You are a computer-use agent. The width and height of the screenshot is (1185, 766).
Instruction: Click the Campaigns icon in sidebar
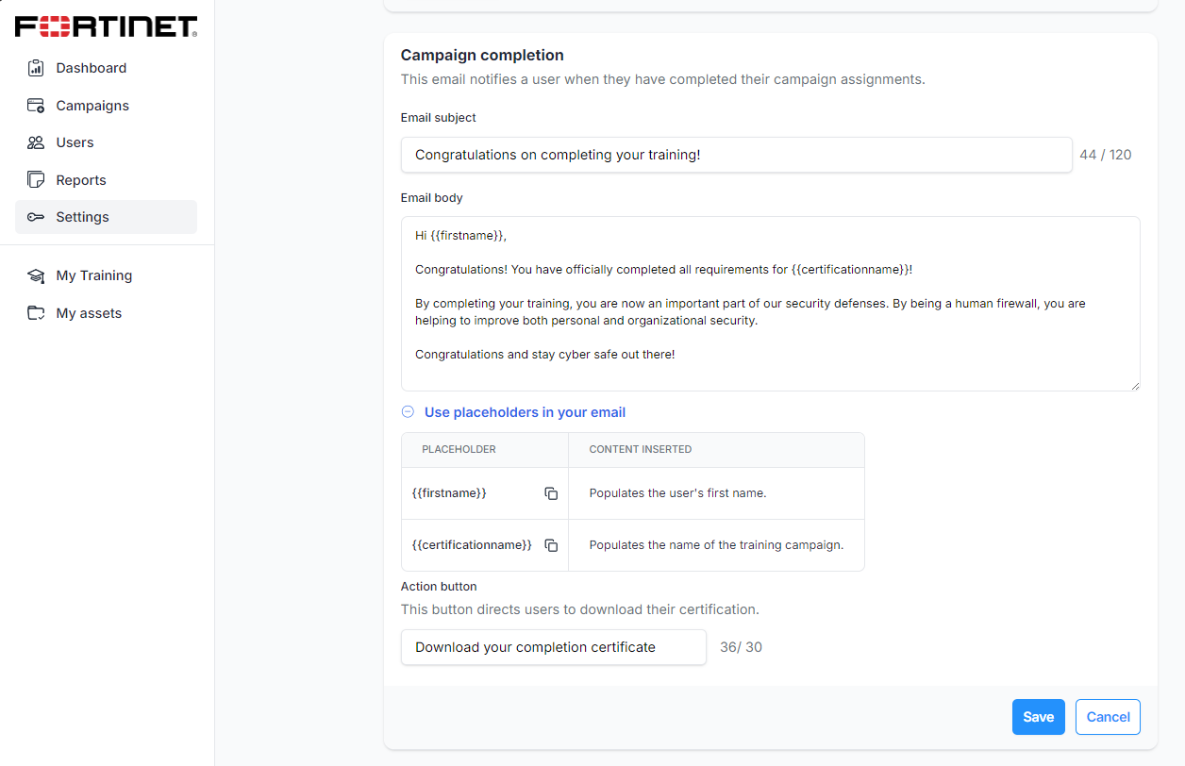36,106
